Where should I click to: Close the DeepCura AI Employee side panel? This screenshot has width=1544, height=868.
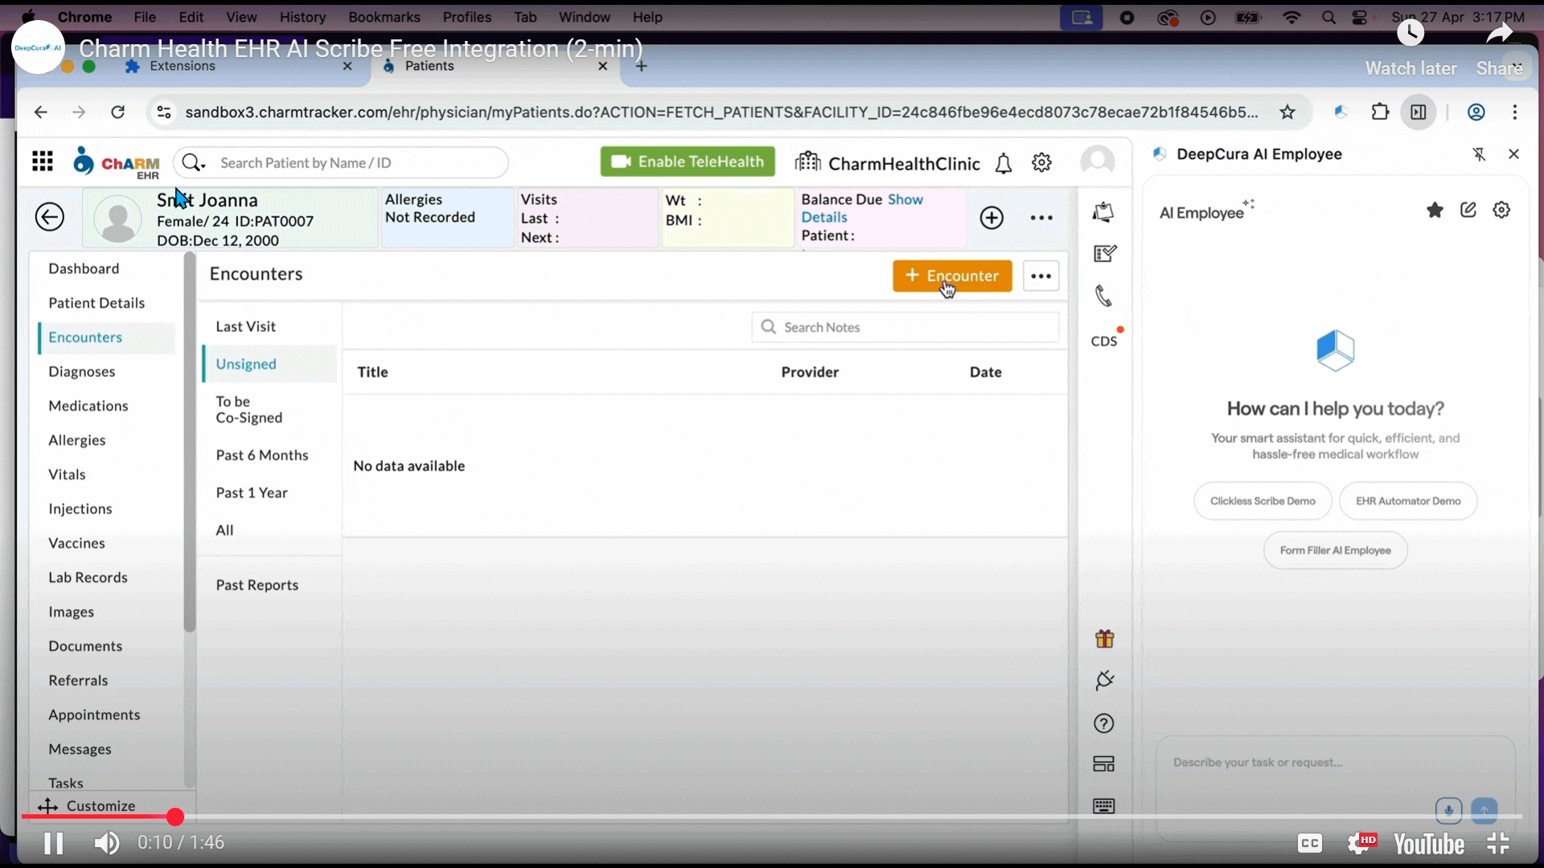[1513, 154]
